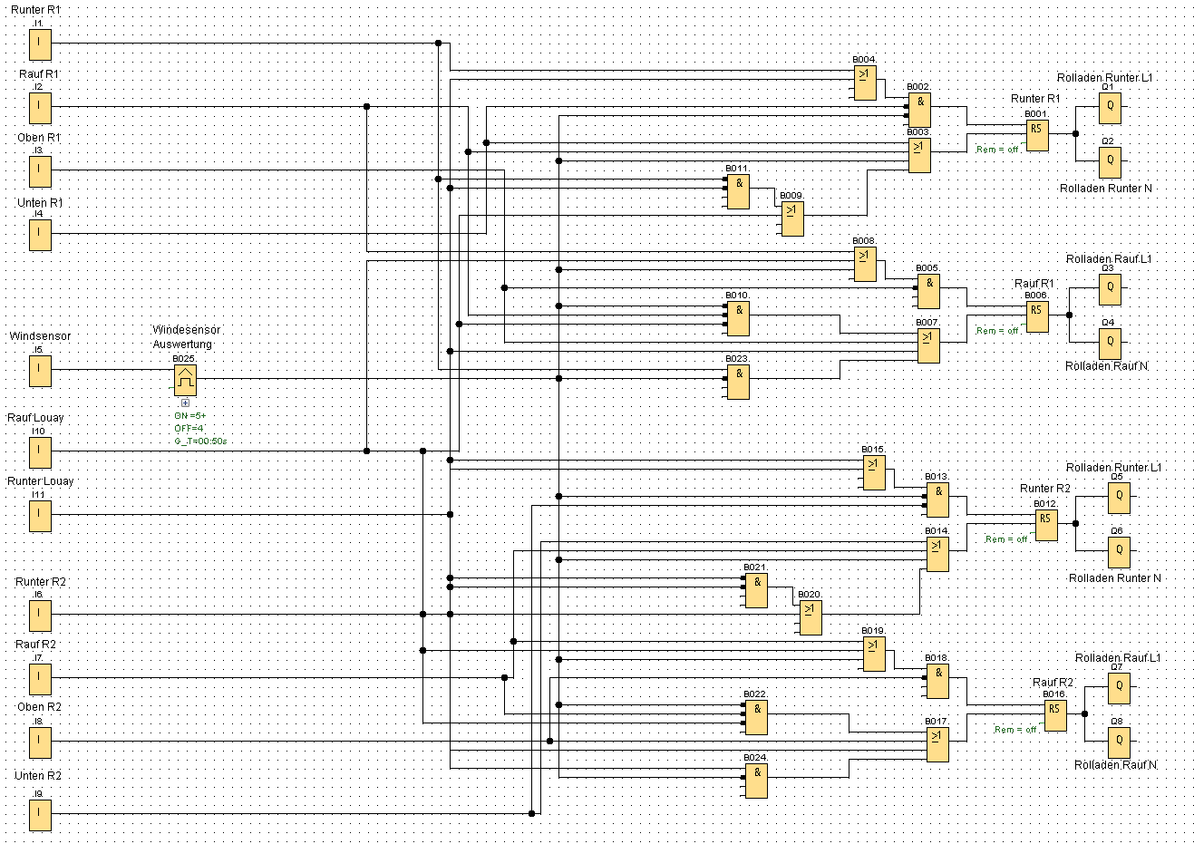
Task: Click the Windsensor input block I5
Action: [x=40, y=370]
